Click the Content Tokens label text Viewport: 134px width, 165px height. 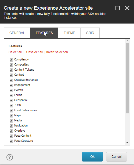click(x=24, y=70)
